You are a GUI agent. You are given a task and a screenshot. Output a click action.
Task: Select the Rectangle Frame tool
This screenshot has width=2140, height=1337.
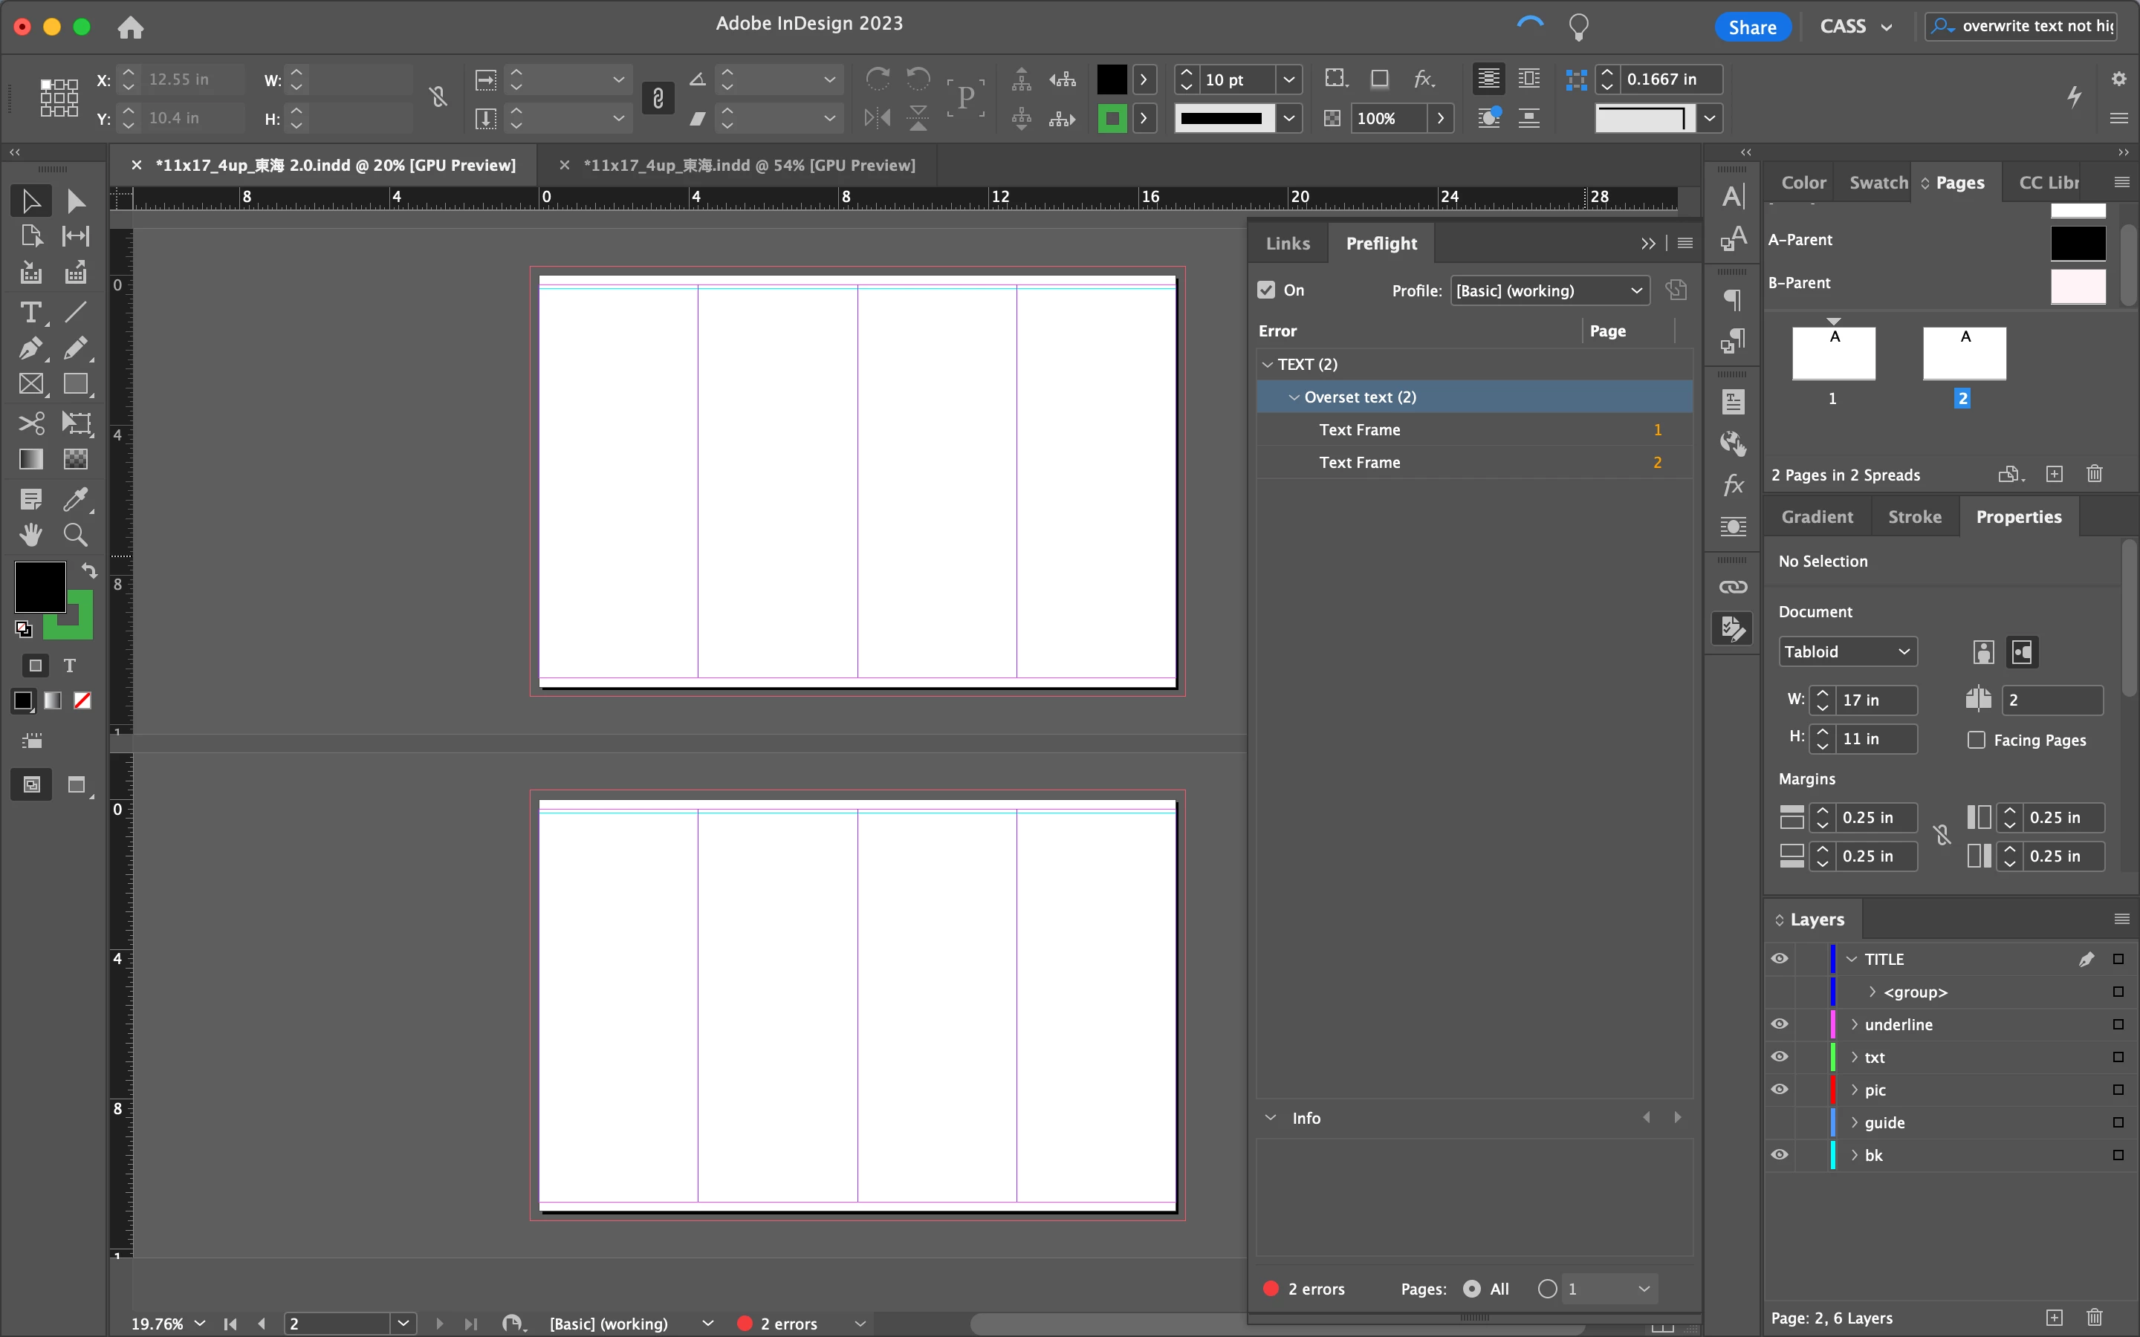[30, 384]
